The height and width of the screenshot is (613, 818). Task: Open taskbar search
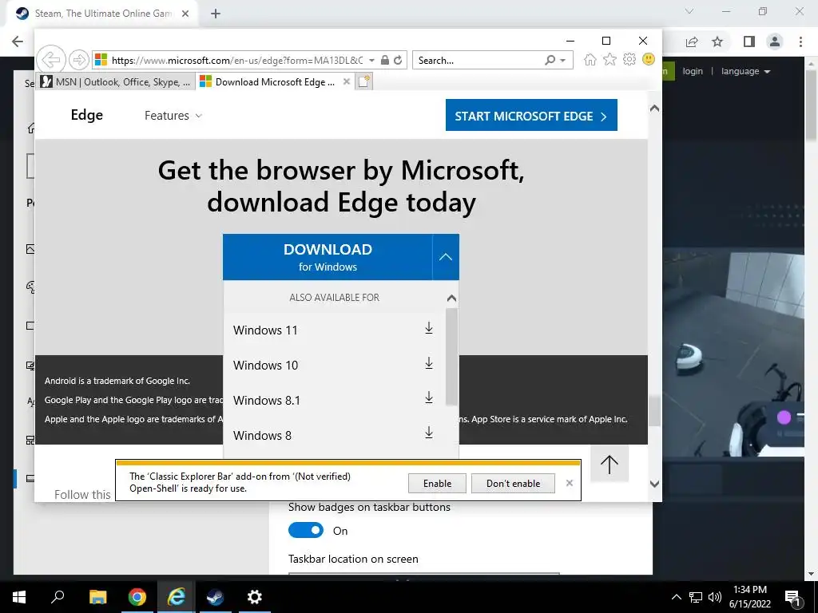point(58,597)
